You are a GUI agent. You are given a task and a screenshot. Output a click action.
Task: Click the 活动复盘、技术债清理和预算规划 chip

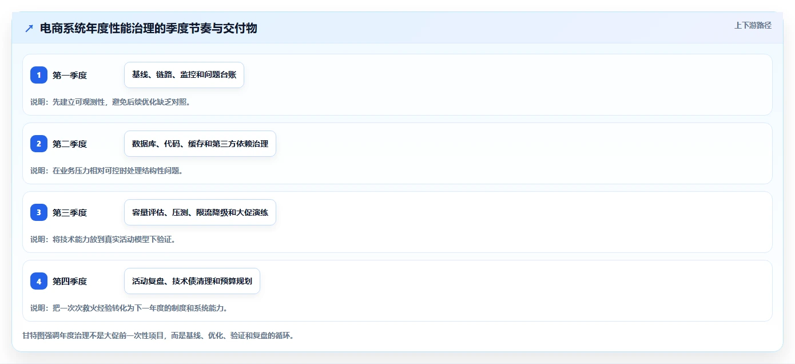[192, 281]
